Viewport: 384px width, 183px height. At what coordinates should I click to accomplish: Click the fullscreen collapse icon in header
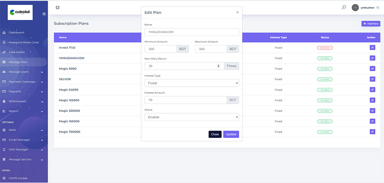tap(58, 7)
